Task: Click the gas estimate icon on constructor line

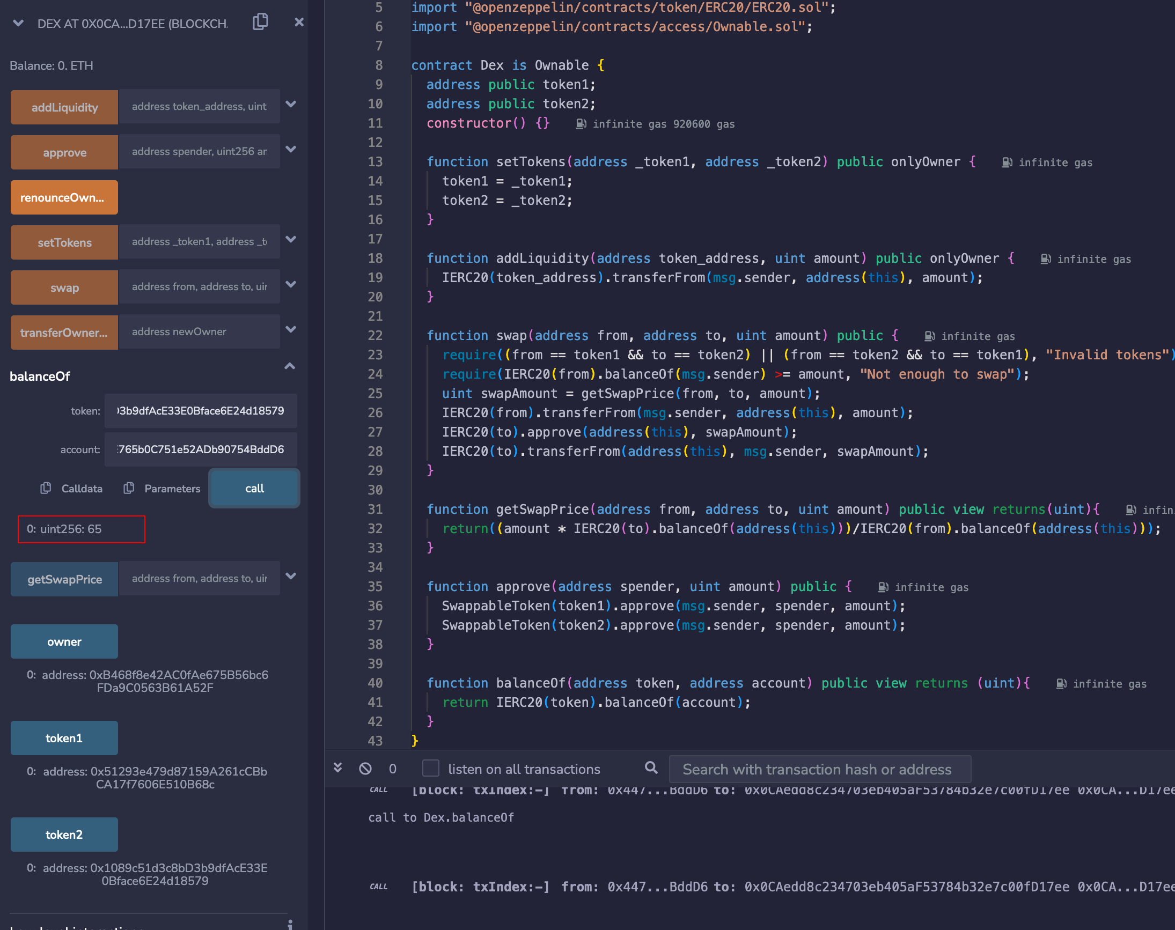Action: pyautogui.click(x=581, y=124)
